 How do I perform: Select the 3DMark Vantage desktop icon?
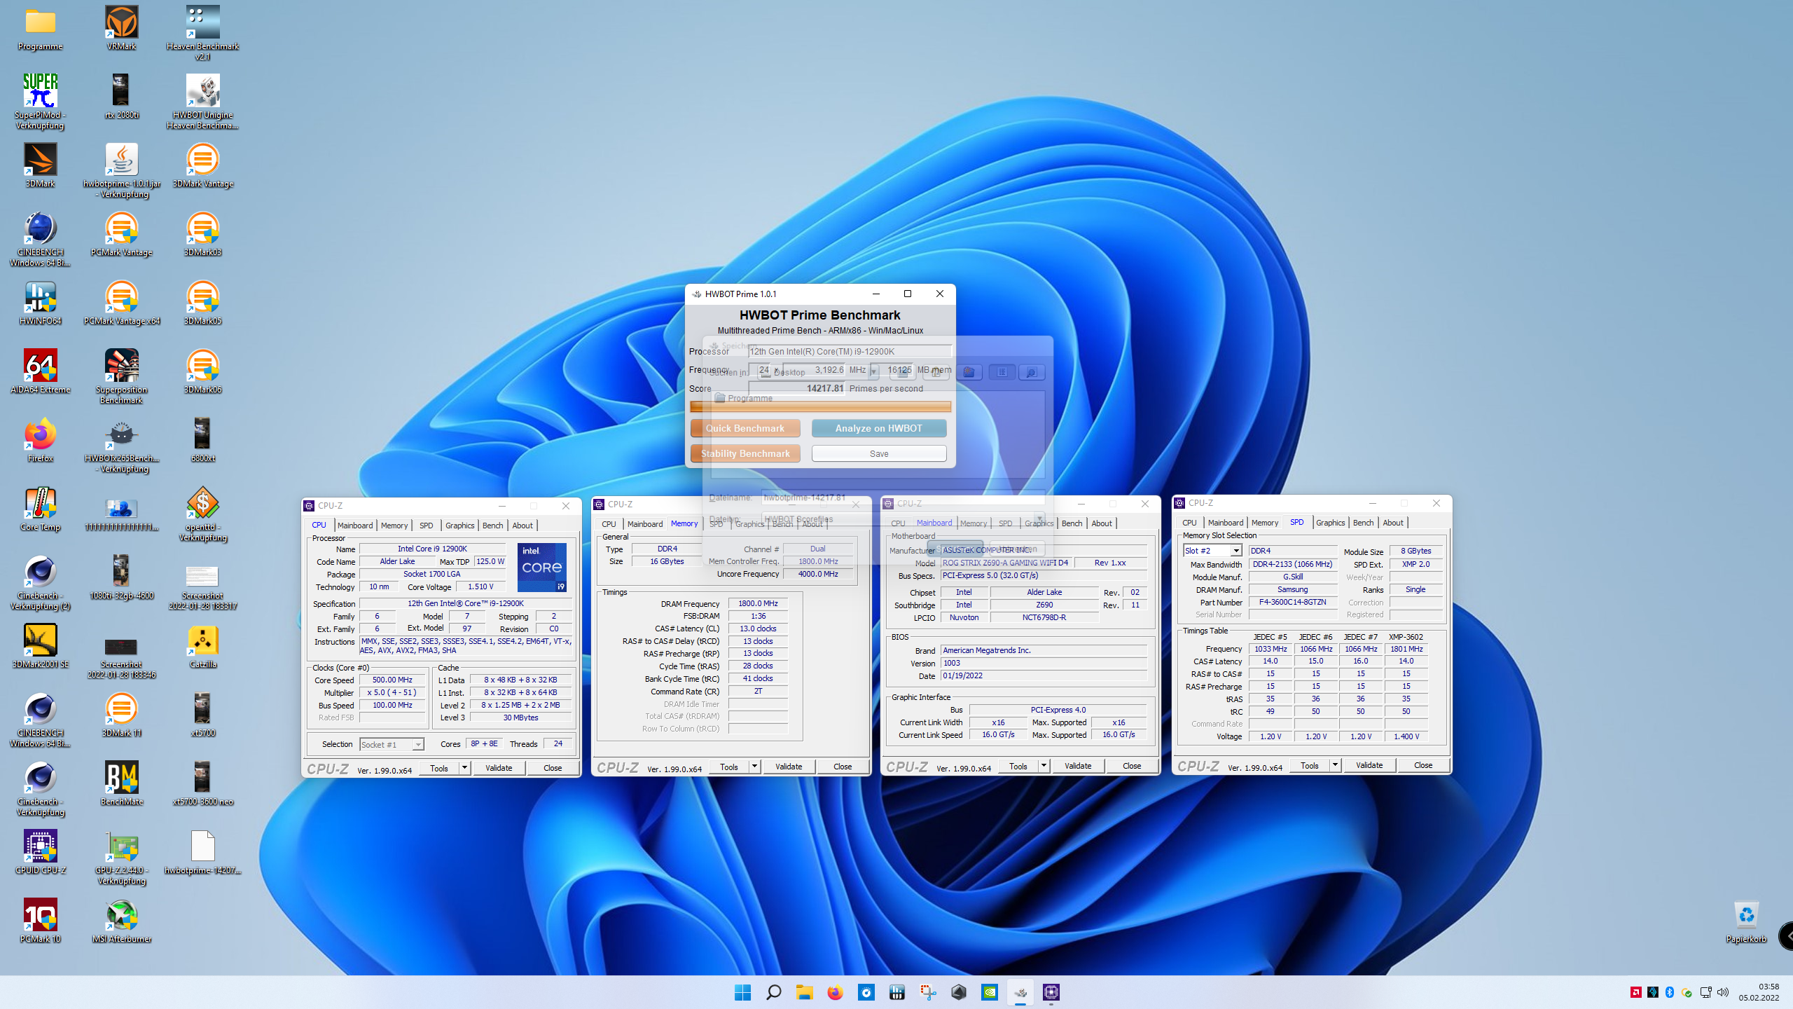[x=202, y=165]
